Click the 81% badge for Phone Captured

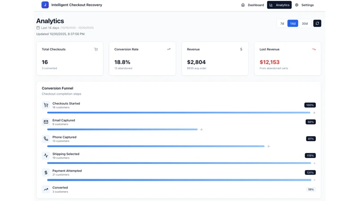311,139
